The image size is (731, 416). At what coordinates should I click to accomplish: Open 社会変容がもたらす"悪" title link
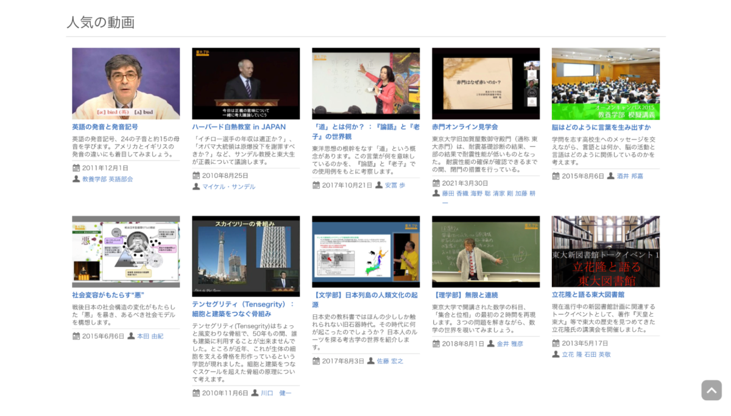click(108, 295)
